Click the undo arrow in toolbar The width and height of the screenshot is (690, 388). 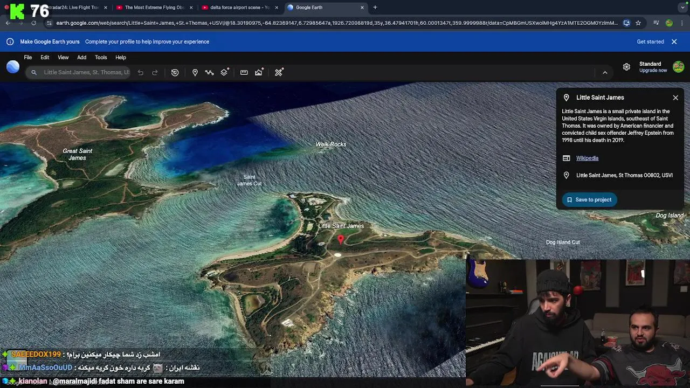click(x=140, y=72)
